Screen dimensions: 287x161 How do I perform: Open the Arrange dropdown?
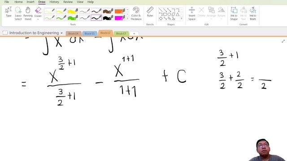(211, 13)
